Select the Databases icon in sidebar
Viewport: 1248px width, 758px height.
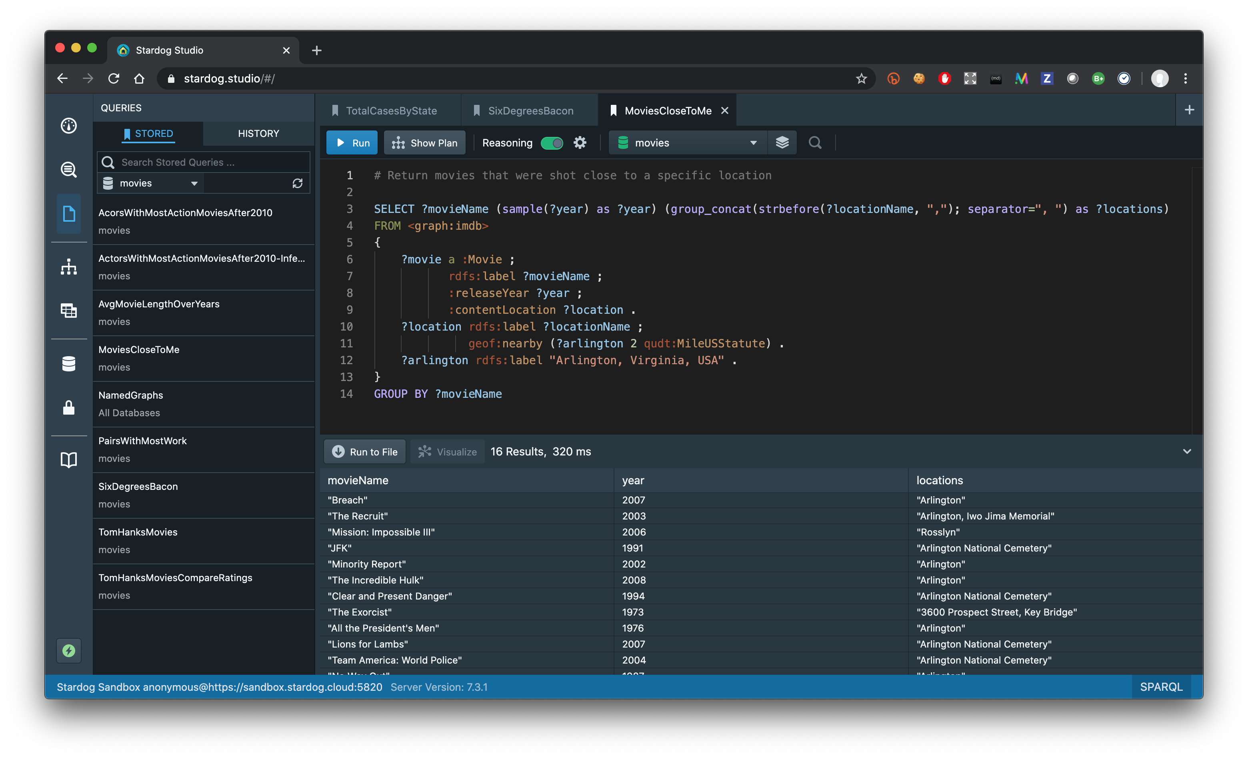point(69,363)
